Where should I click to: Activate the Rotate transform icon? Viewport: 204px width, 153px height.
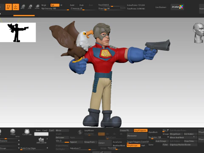(37, 7)
